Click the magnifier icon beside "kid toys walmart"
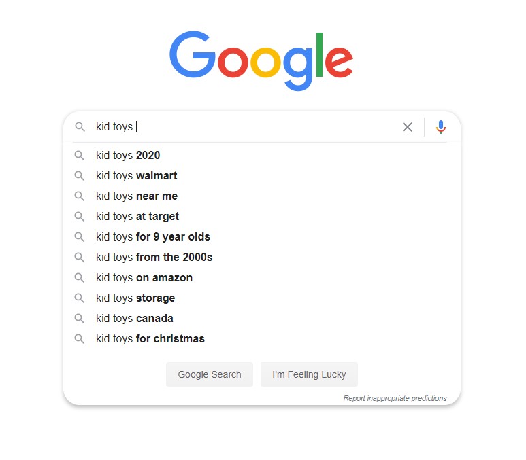Screen dimensions: 526x460 pyautogui.click(x=80, y=175)
